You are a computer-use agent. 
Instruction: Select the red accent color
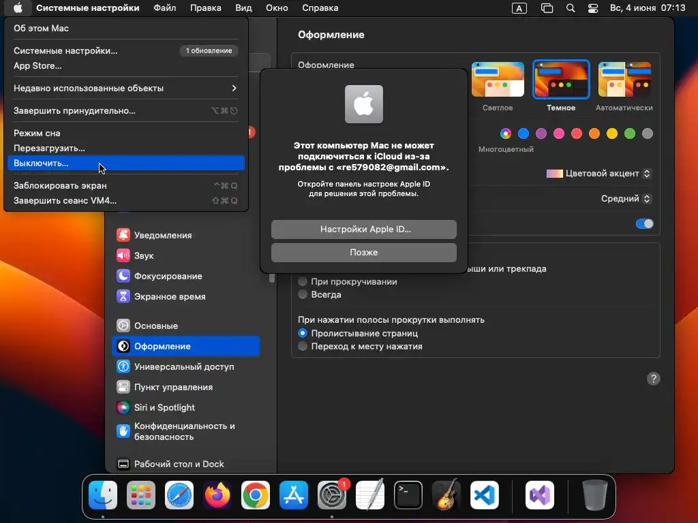click(x=577, y=133)
